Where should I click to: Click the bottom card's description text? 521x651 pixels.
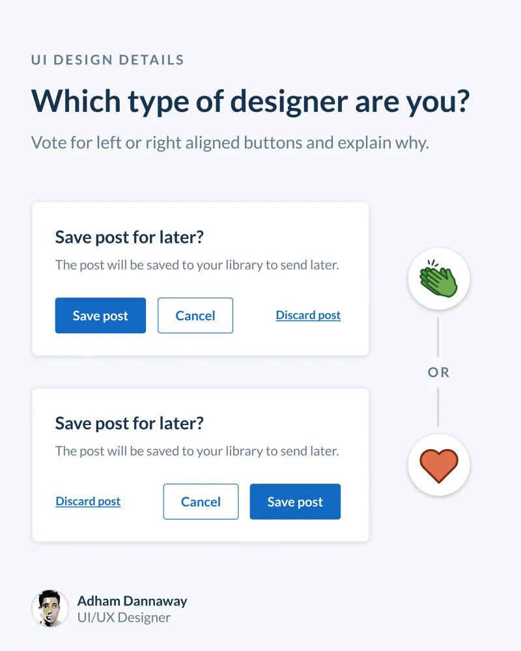pos(197,451)
